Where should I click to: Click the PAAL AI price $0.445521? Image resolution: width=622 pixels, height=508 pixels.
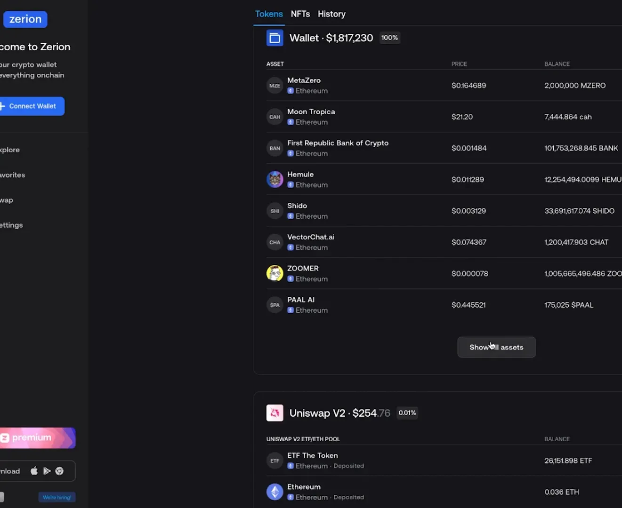[x=469, y=305]
